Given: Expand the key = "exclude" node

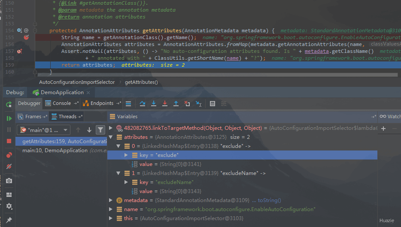Looking at the screenshot, I should pyautogui.click(x=126, y=155).
